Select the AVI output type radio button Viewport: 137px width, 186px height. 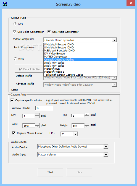(x=15, y=24)
